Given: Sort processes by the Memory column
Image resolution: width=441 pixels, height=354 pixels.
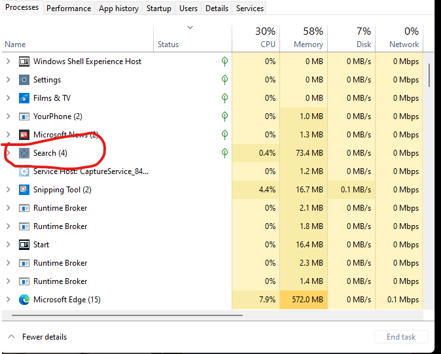Looking at the screenshot, I should click(x=304, y=39).
